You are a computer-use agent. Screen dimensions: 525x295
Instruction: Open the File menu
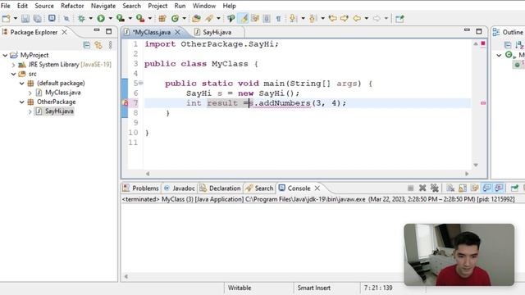[6, 6]
